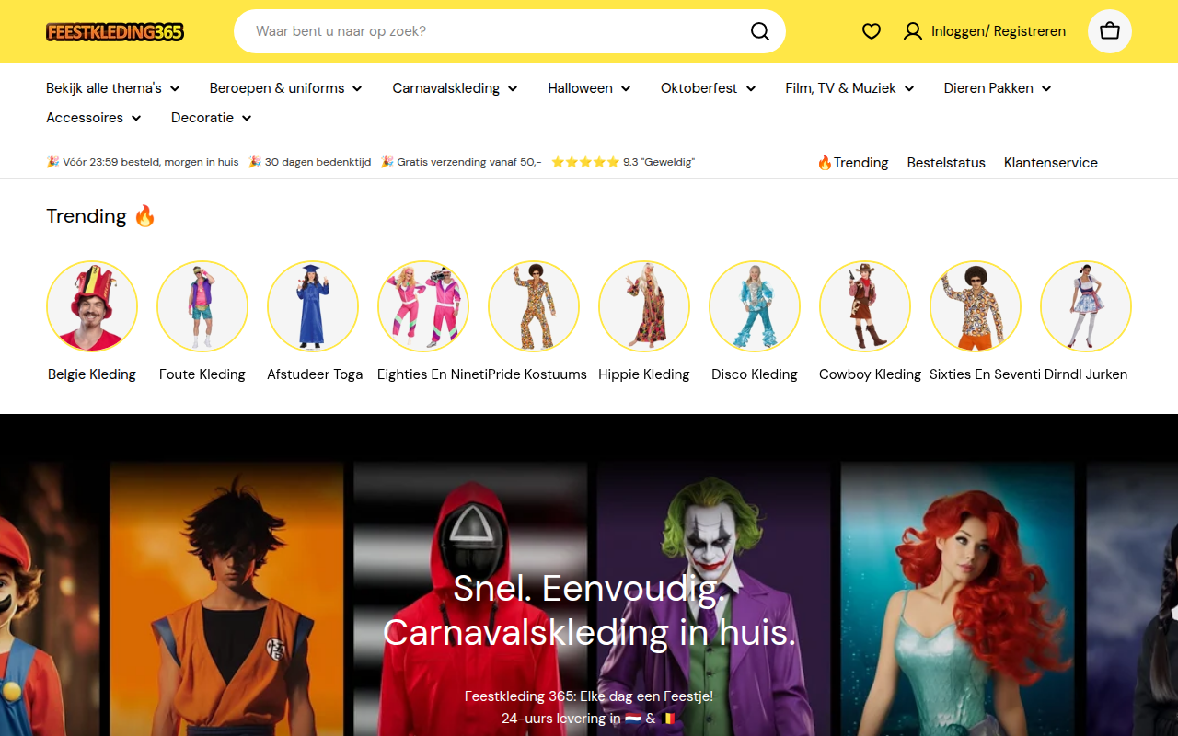Select the Pride Kostuums circle image
This screenshot has width=1178, height=736.
tap(534, 306)
